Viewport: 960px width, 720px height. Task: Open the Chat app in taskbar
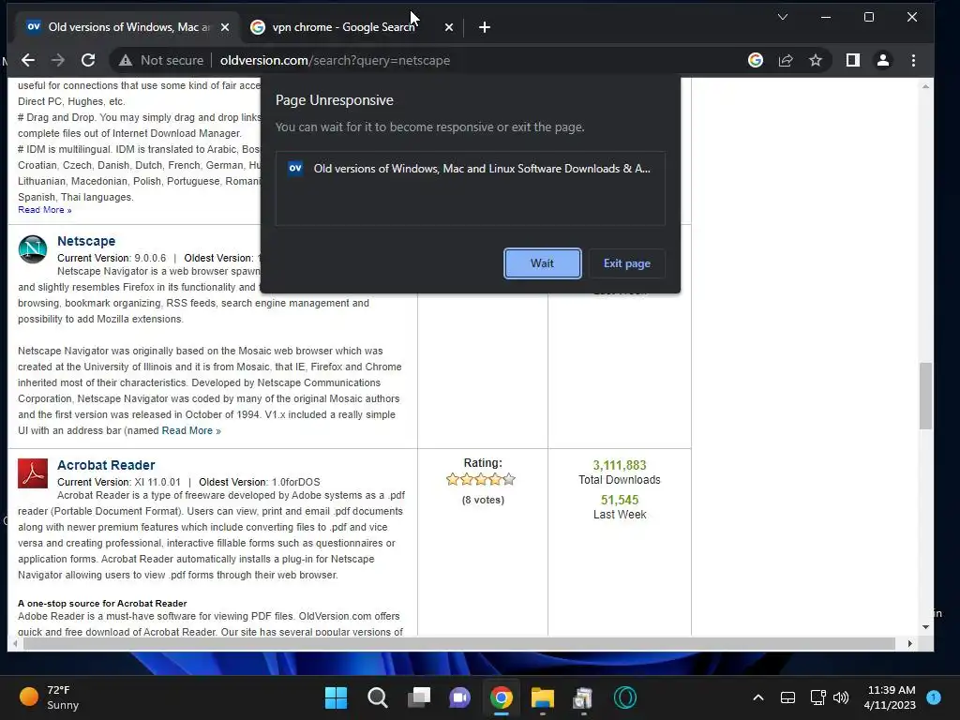coord(459,697)
